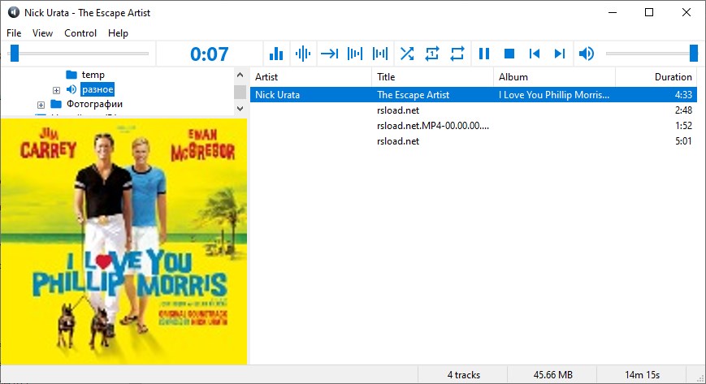This screenshot has height=384, width=706.
Task: Minimize the player window
Action: pos(613,12)
